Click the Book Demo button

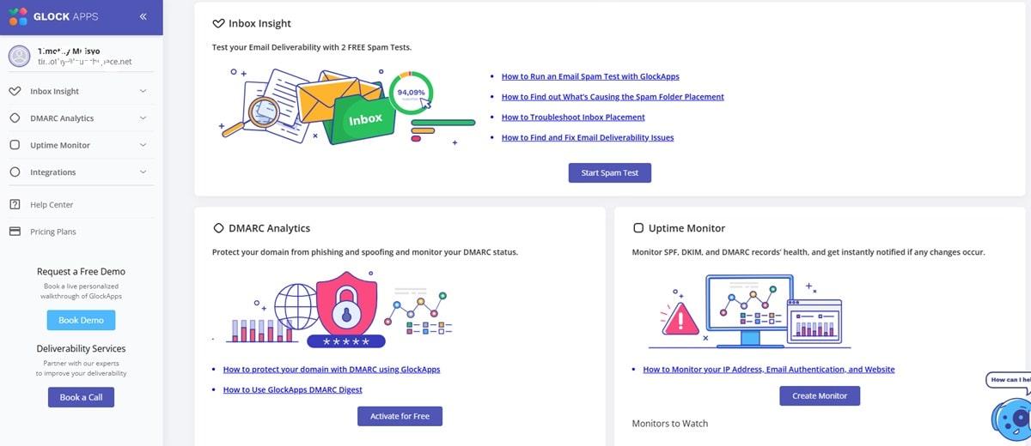point(81,320)
